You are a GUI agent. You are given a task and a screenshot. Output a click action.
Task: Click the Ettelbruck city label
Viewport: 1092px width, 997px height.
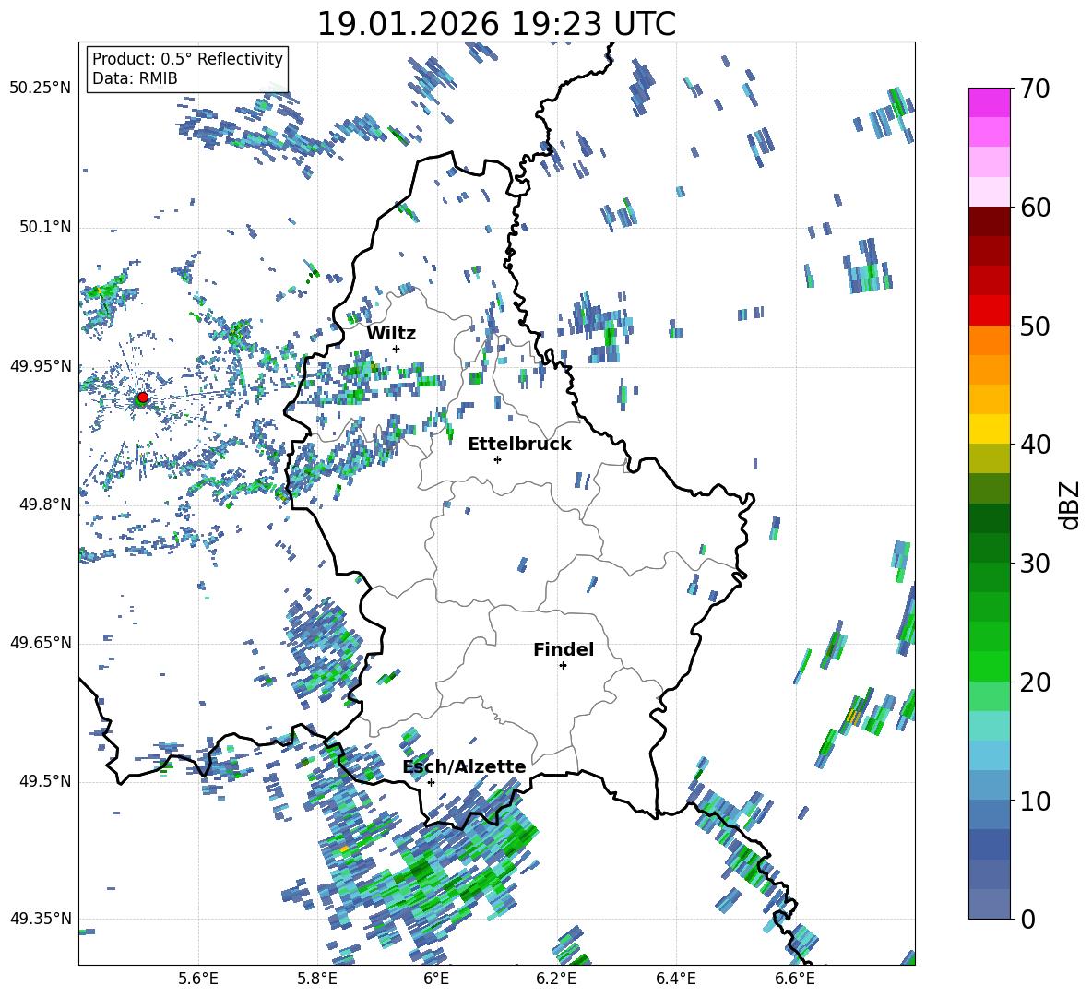(519, 445)
